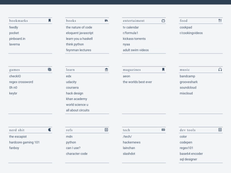
Task: Visit r/cookingvideos
Action: click(x=191, y=33)
